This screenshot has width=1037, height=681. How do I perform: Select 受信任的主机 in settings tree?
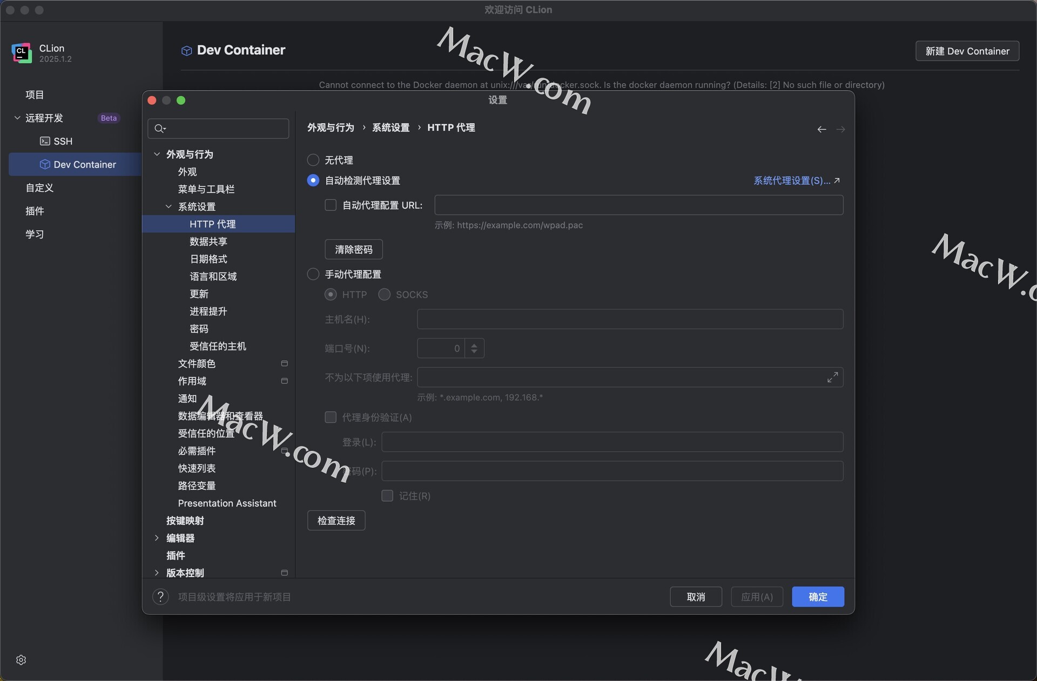tap(218, 346)
